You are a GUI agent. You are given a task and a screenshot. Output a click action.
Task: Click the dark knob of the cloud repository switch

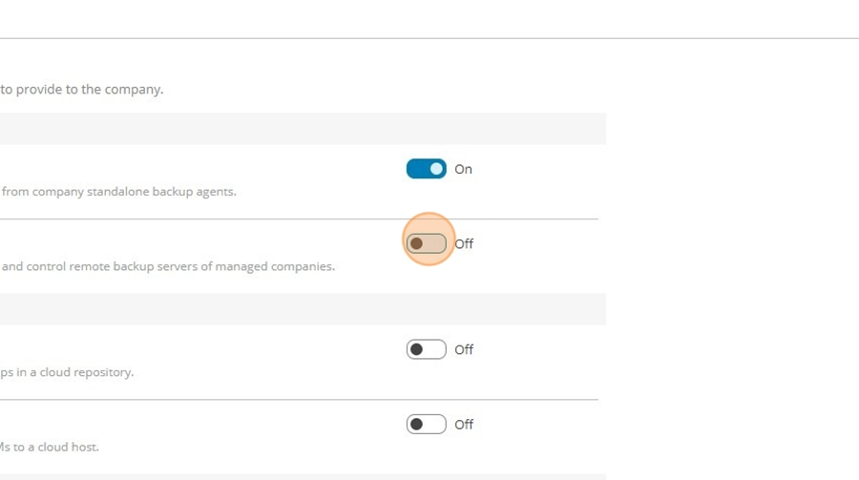[416, 349]
